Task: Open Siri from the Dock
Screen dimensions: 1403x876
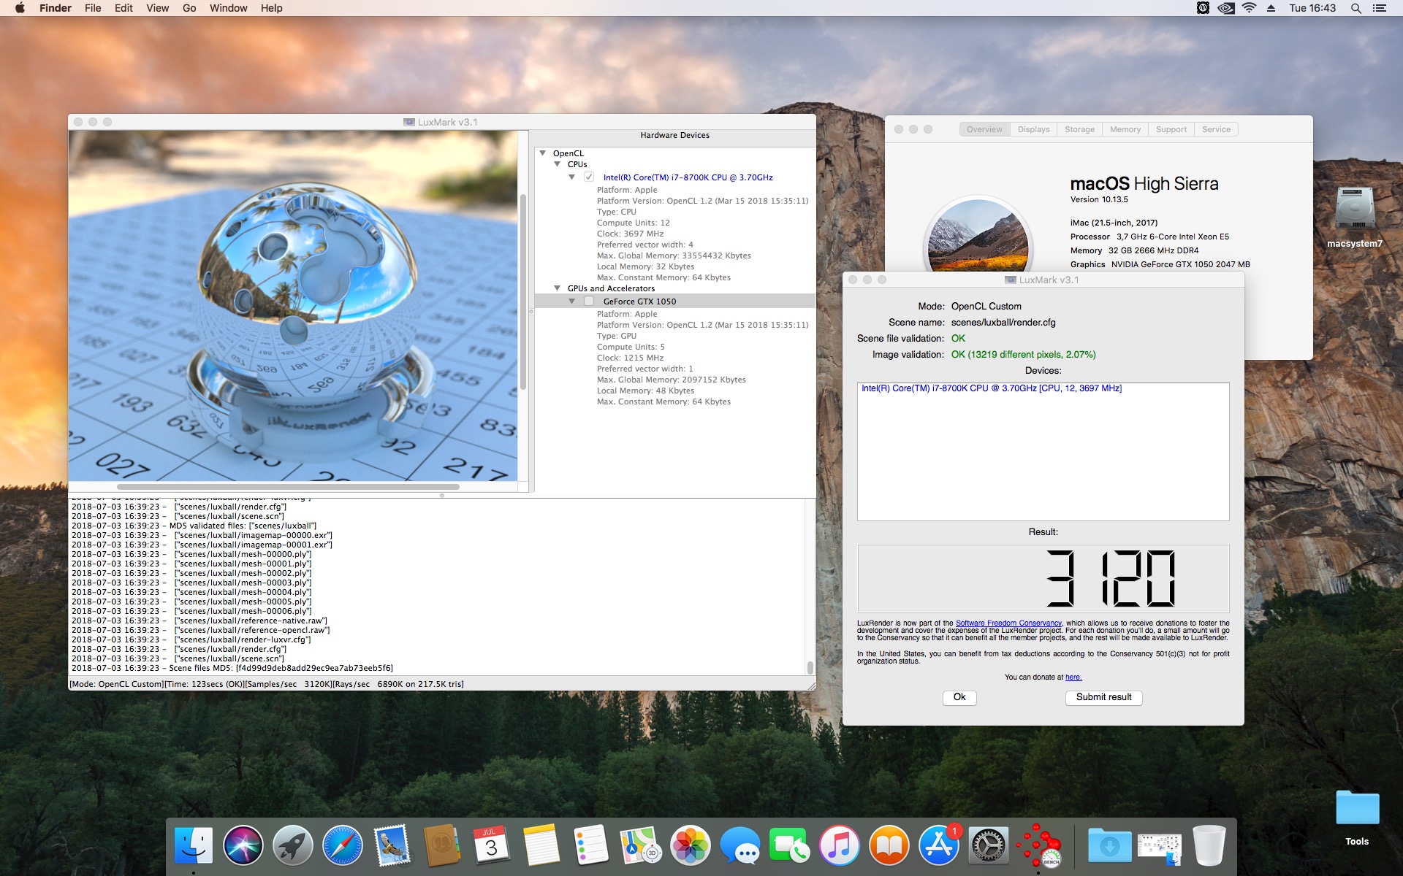Action: (x=243, y=846)
